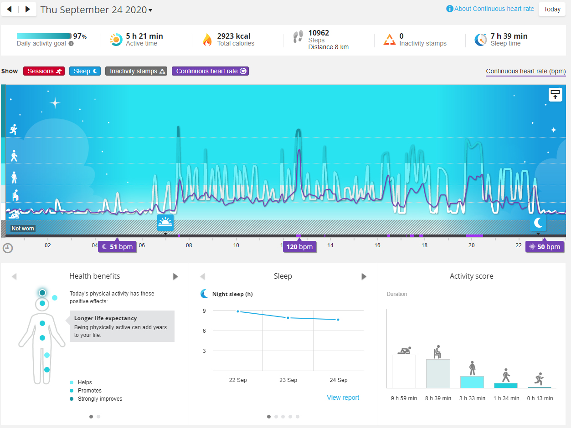Jump to Today

(x=552, y=9)
